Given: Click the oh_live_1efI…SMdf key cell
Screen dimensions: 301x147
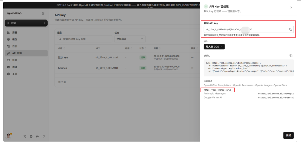Looking at the screenshot, I should (x=107, y=68).
